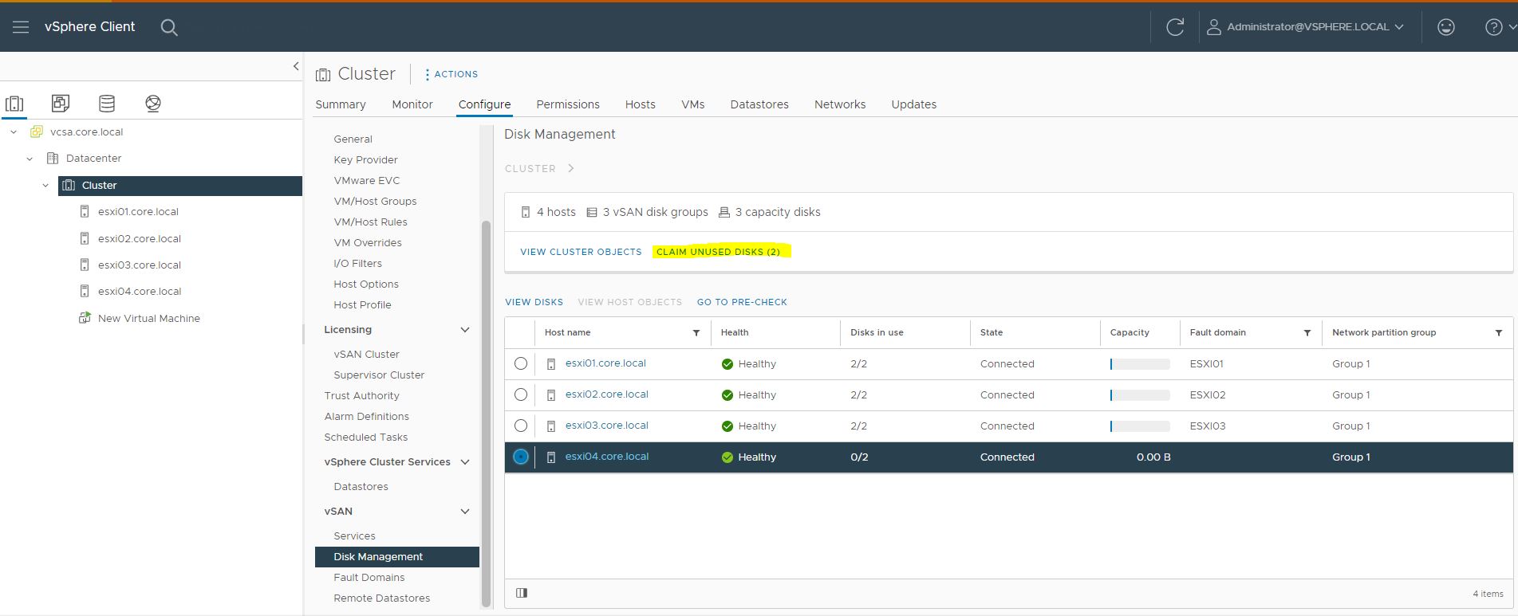Viewport: 1518px width, 616px height.
Task: Open the Datastores tab
Action: click(x=759, y=104)
